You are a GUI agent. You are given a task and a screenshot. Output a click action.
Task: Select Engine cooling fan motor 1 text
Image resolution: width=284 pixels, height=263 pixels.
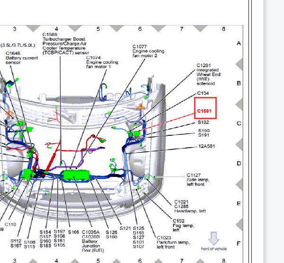tap(102, 64)
